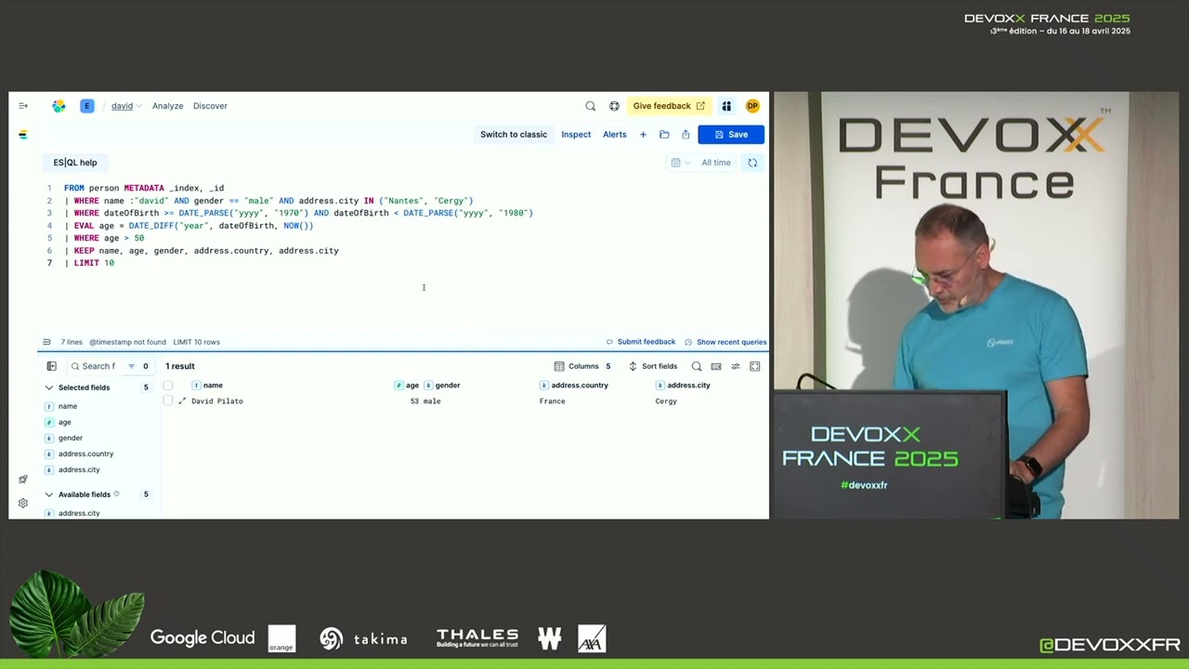Open saved sessions via the folder icon

(664, 135)
